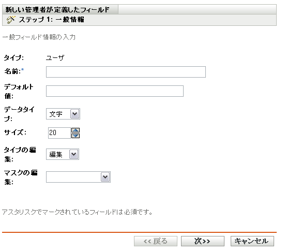Viewport: 286px width, 252px height.
Task: Click the キャンセル button
Action: tap(252, 241)
